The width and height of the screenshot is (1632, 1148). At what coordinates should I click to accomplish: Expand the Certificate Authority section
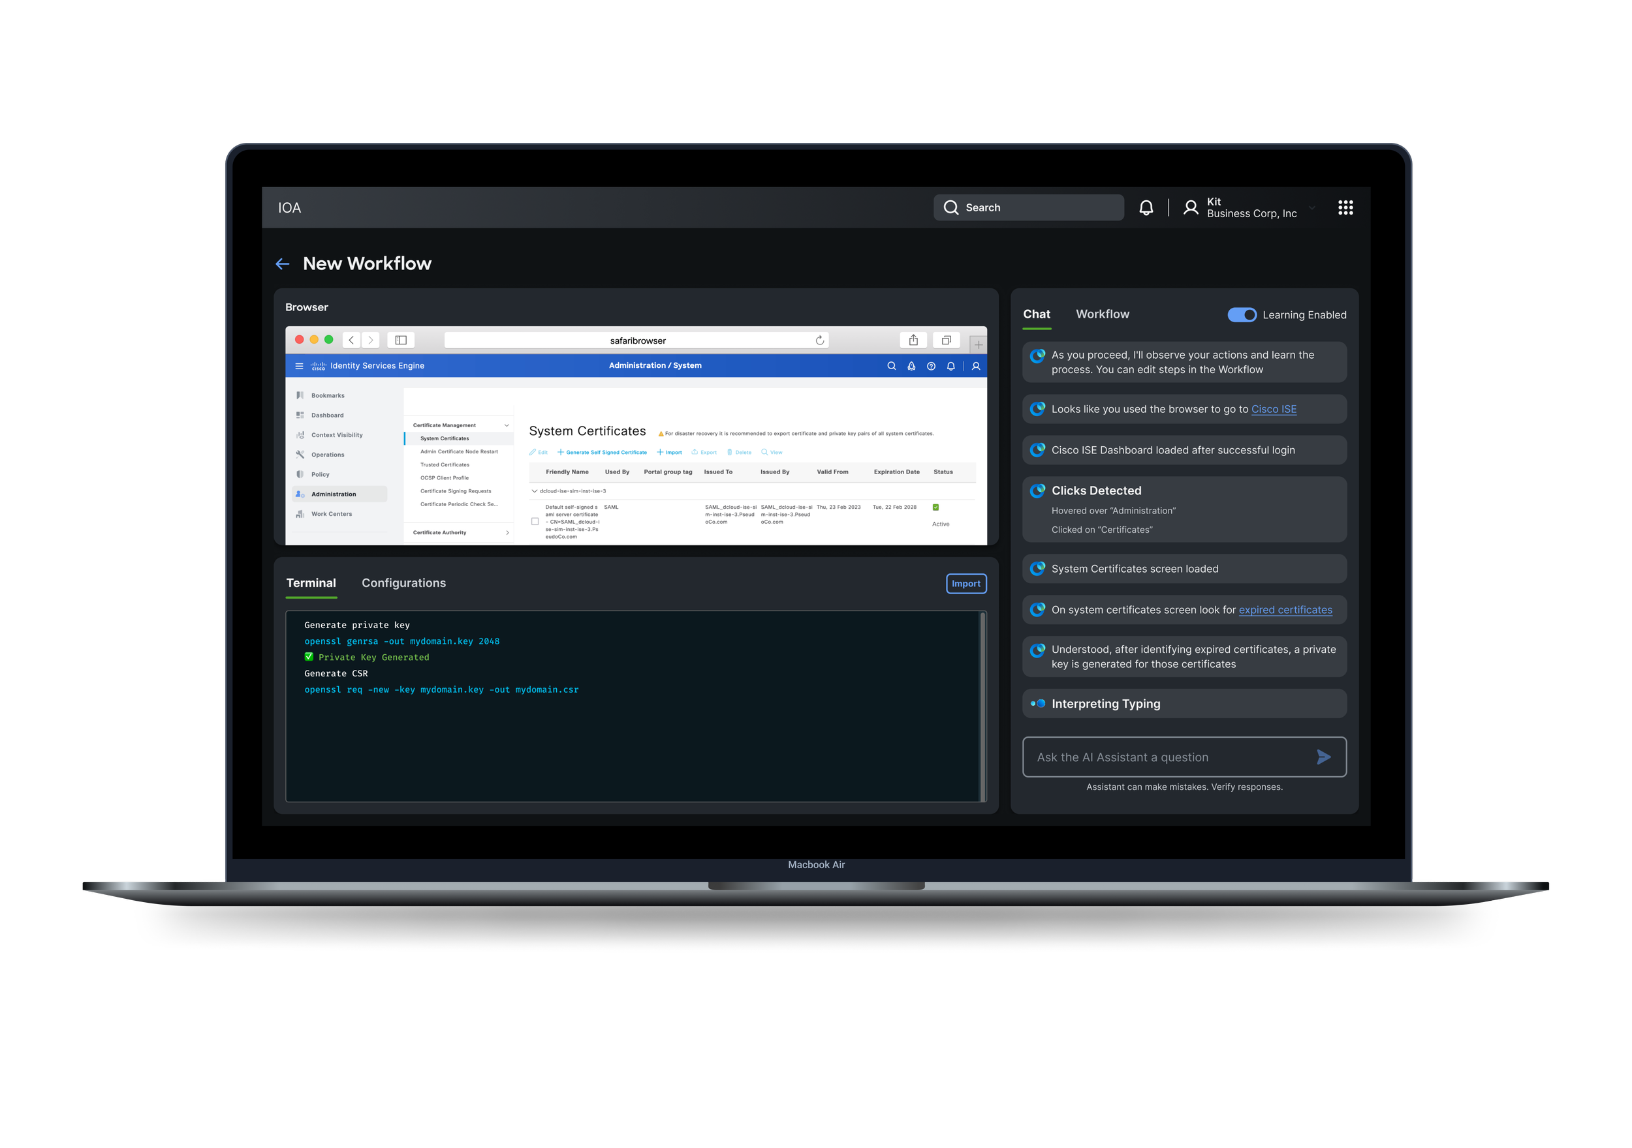(507, 533)
